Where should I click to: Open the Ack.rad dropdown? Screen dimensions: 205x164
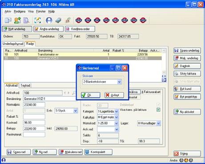(117, 129)
